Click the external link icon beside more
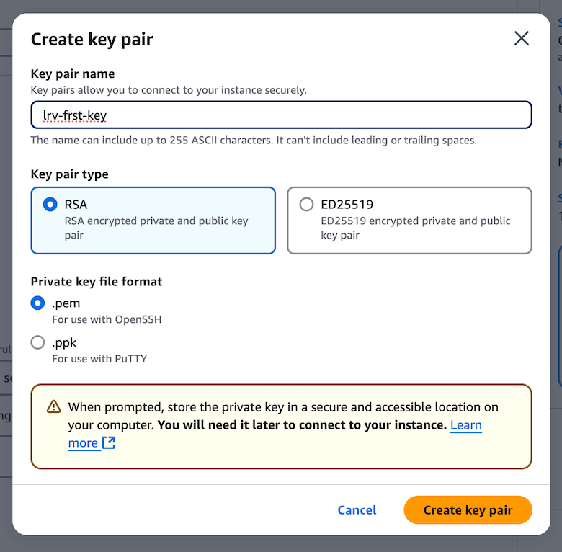 [x=109, y=443]
